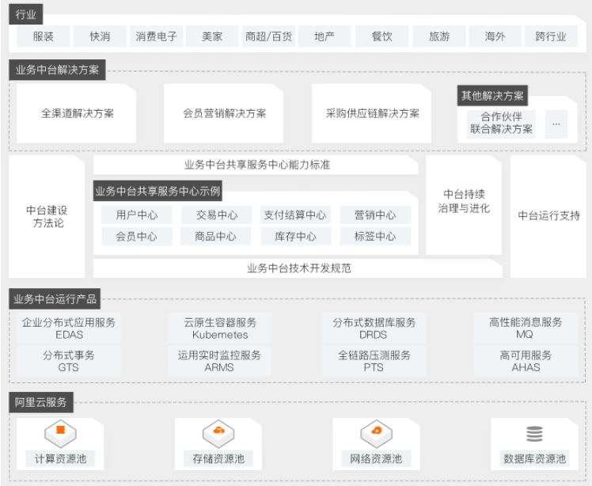Click the storage resource pool cloud icon
Screen dimensions: 592x486
(218, 433)
